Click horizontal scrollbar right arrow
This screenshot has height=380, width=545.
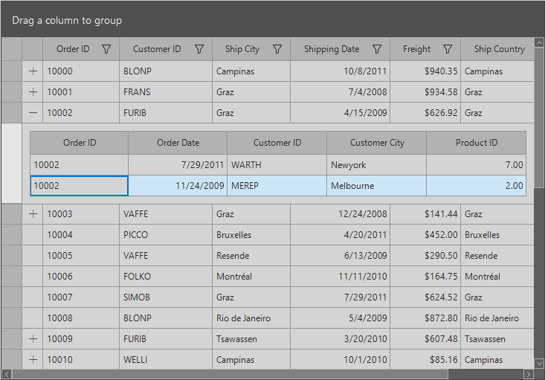[529, 375]
